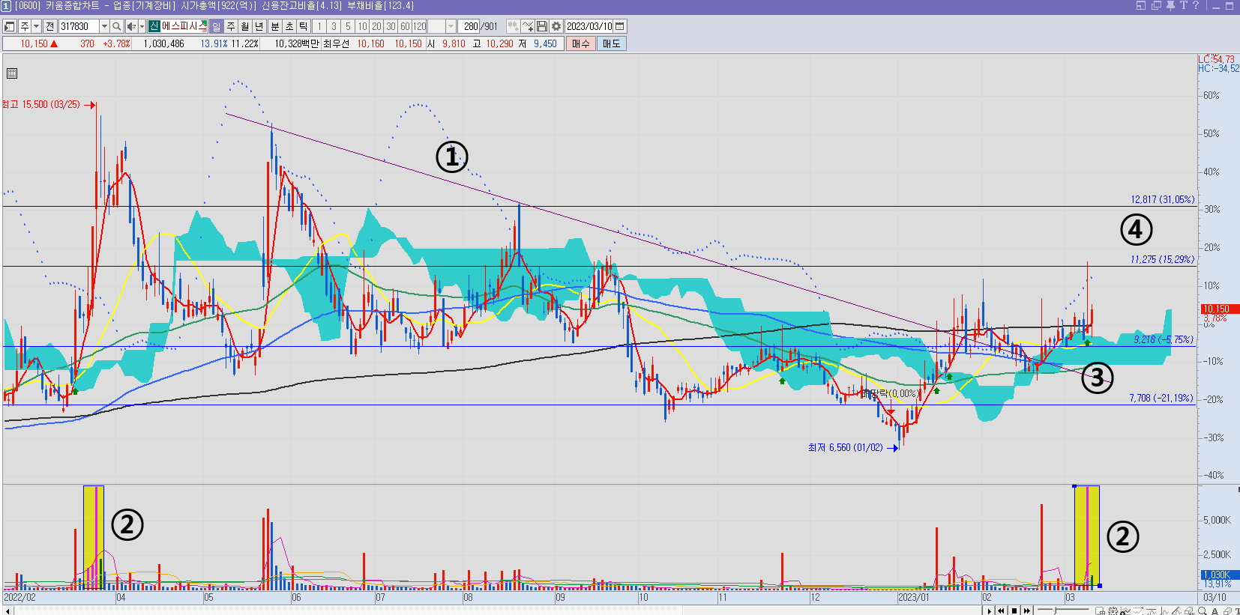Choose interval preset 30
Image resolution: width=1240 pixels, height=615 pixels.
point(391,26)
